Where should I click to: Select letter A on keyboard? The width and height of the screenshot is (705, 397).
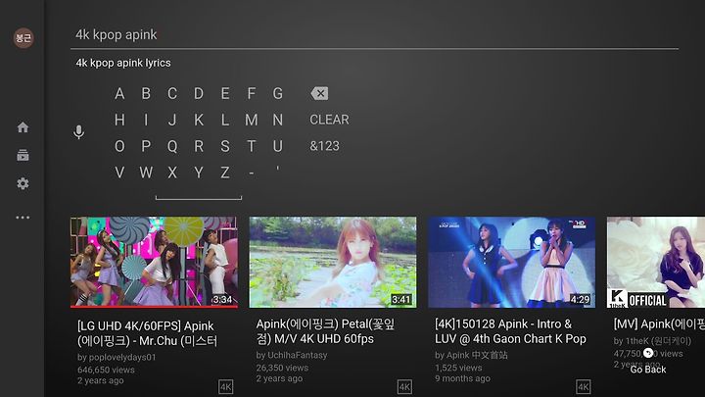click(119, 94)
